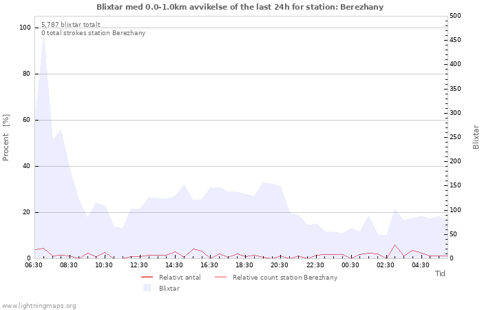Select the '5,787 blixtar totalt' text
The image size is (482, 310).
tap(71, 24)
